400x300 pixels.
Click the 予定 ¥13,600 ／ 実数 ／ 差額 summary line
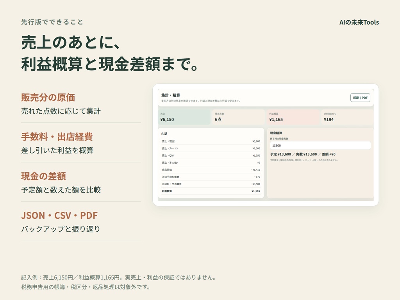point(303,154)
